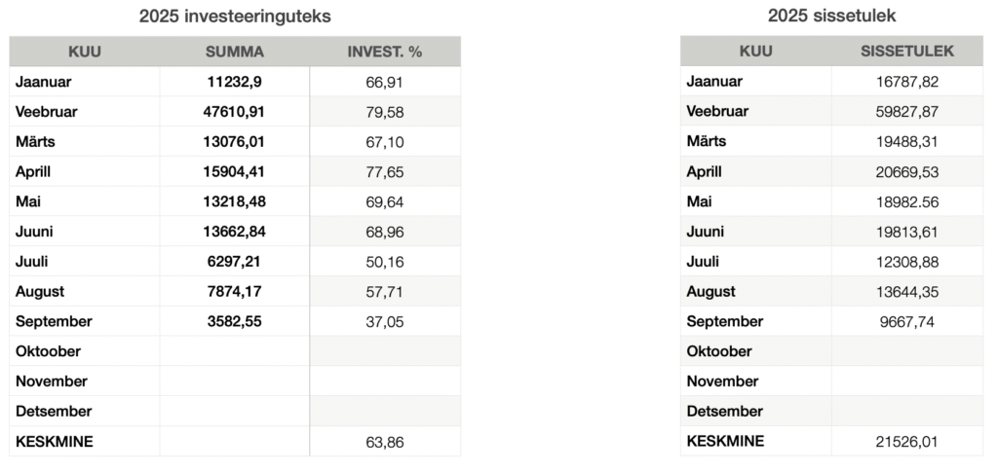
Task: Click the Aprill sissetulek value 20669,53
Action: point(907,171)
